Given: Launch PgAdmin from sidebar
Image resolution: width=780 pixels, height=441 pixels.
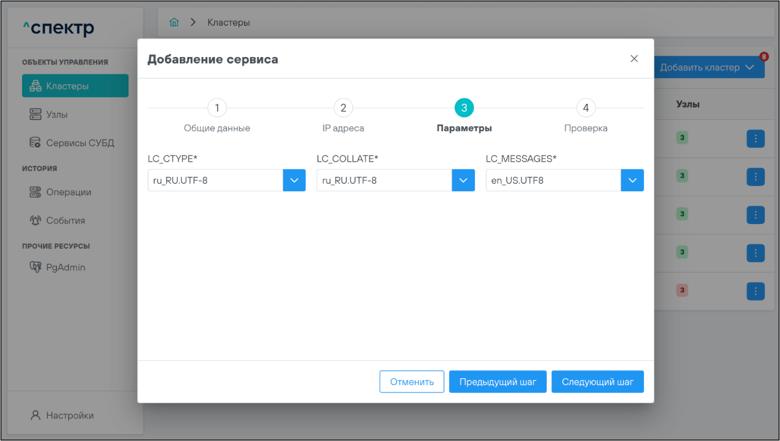Looking at the screenshot, I should coord(65,267).
